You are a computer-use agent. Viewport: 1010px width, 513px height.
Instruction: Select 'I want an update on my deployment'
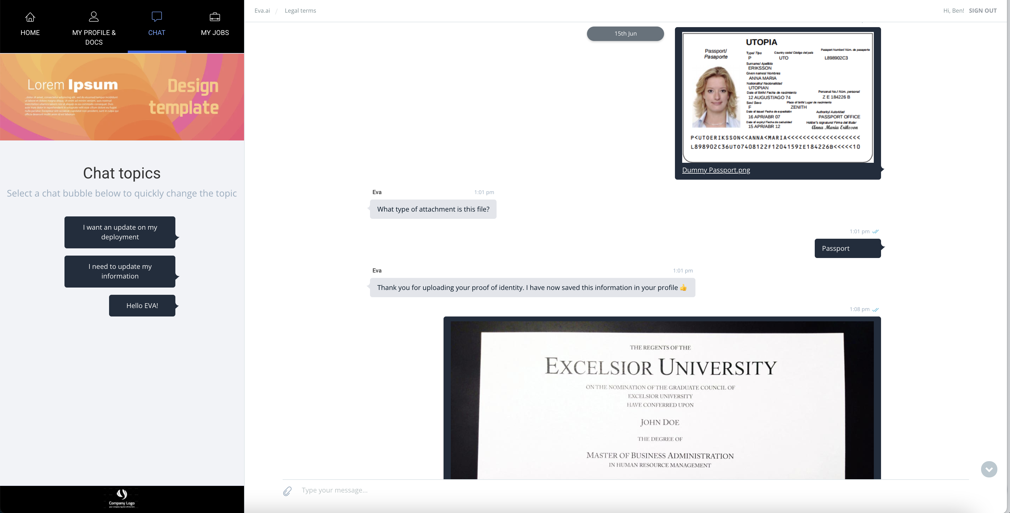(120, 232)
